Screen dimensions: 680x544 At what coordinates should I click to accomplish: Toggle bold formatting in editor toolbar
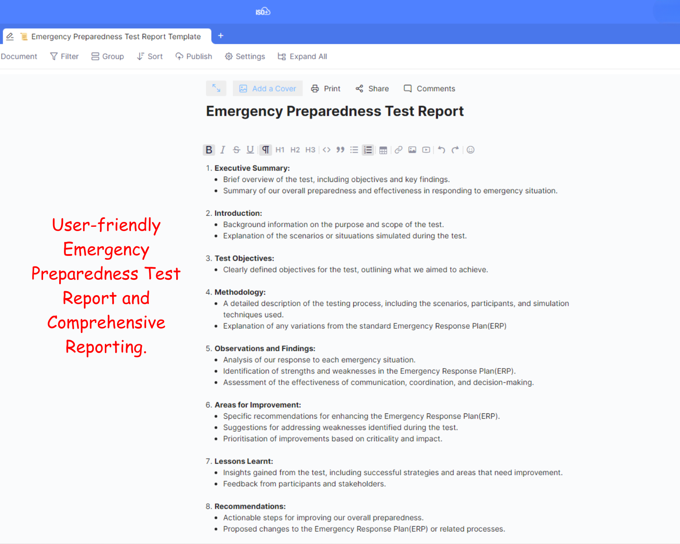209,150
